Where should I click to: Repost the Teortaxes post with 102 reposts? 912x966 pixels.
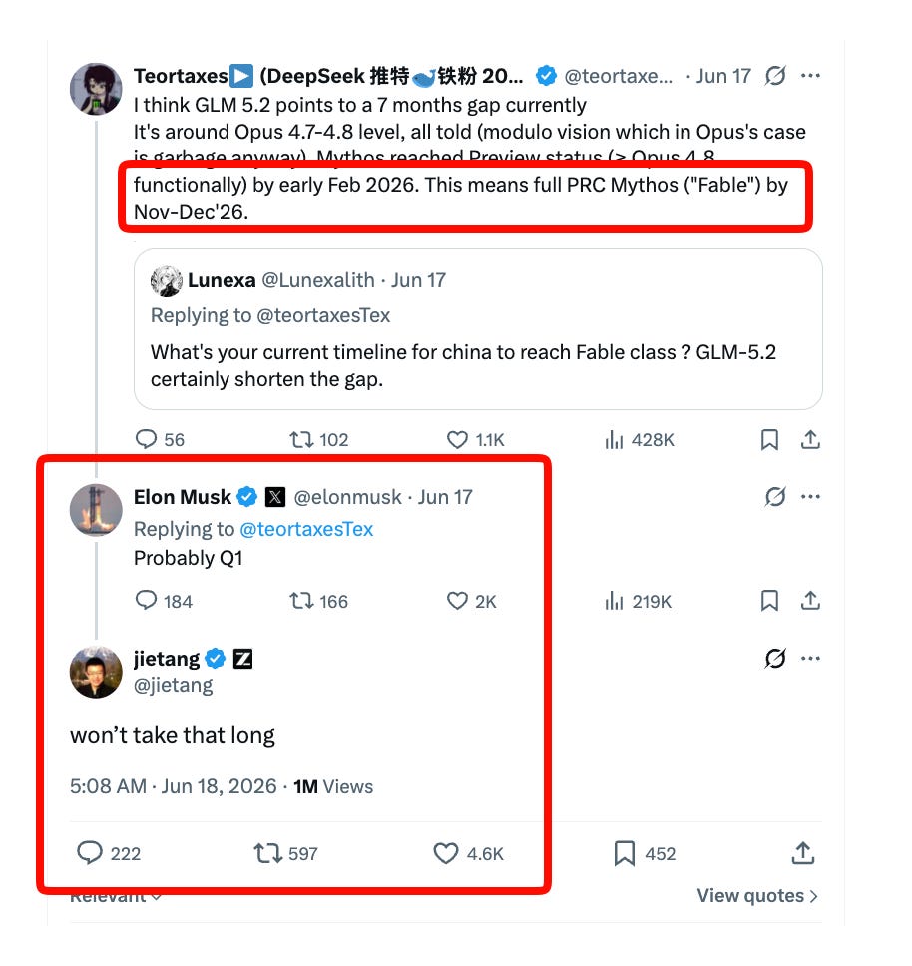(x=301, y=440)
